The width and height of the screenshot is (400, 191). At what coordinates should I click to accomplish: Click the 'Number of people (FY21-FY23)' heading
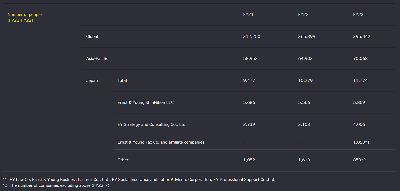pyautogui.click(x=25, y=17)
